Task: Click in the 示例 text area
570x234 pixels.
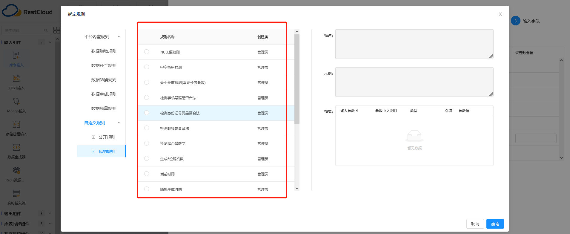Action: point(414,82)
